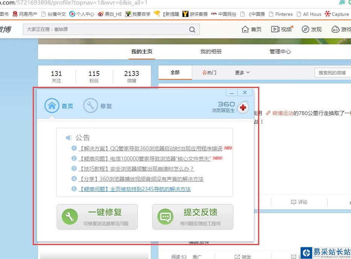Open the 首页 home tab in 360 browser doctor

(59, 106)
